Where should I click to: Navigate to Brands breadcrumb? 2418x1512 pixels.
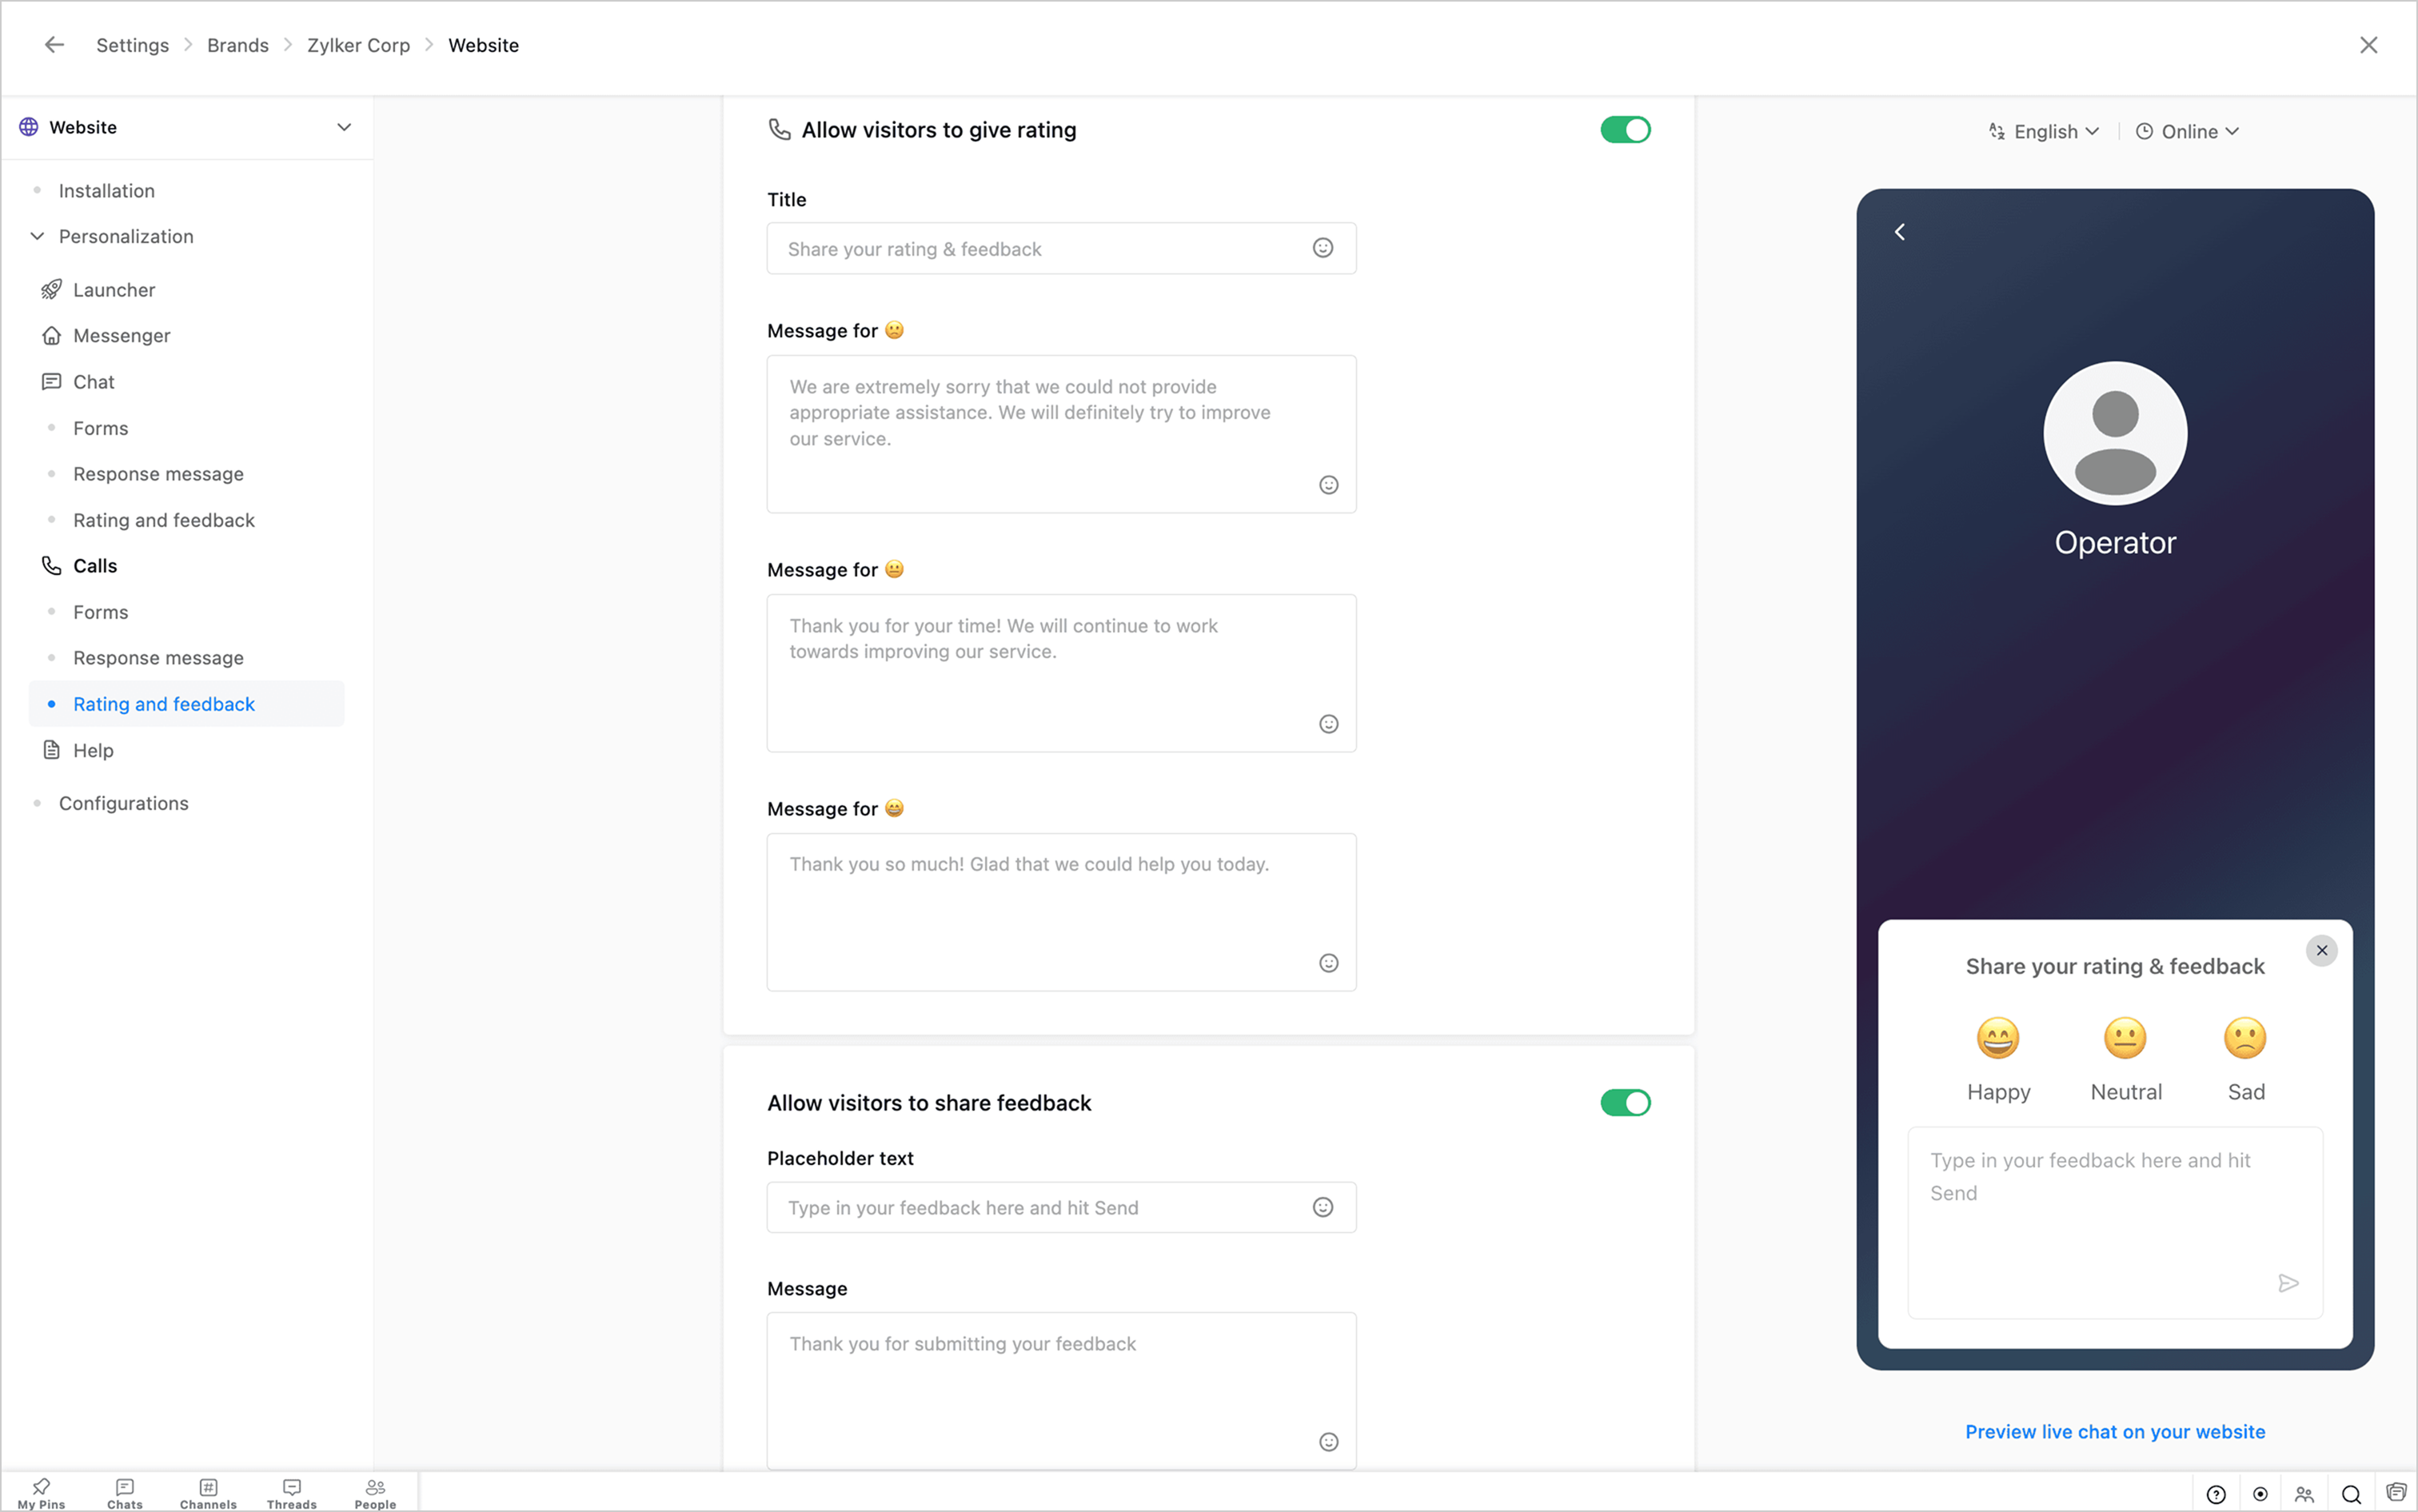coord(237,45)
